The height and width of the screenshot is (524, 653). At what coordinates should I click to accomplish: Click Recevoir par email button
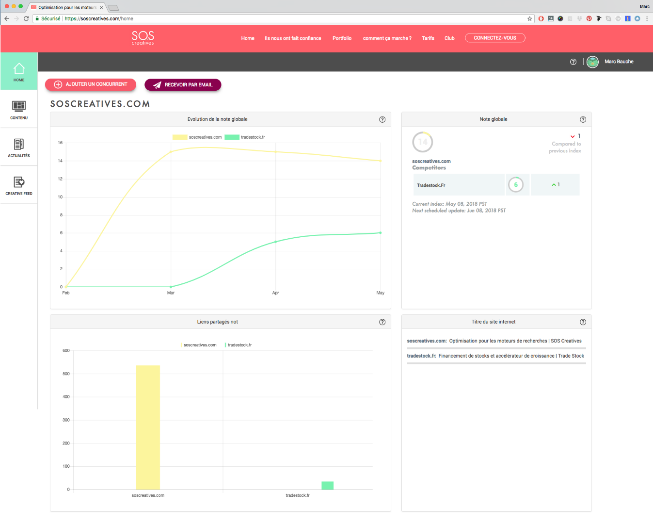(183, 85)
